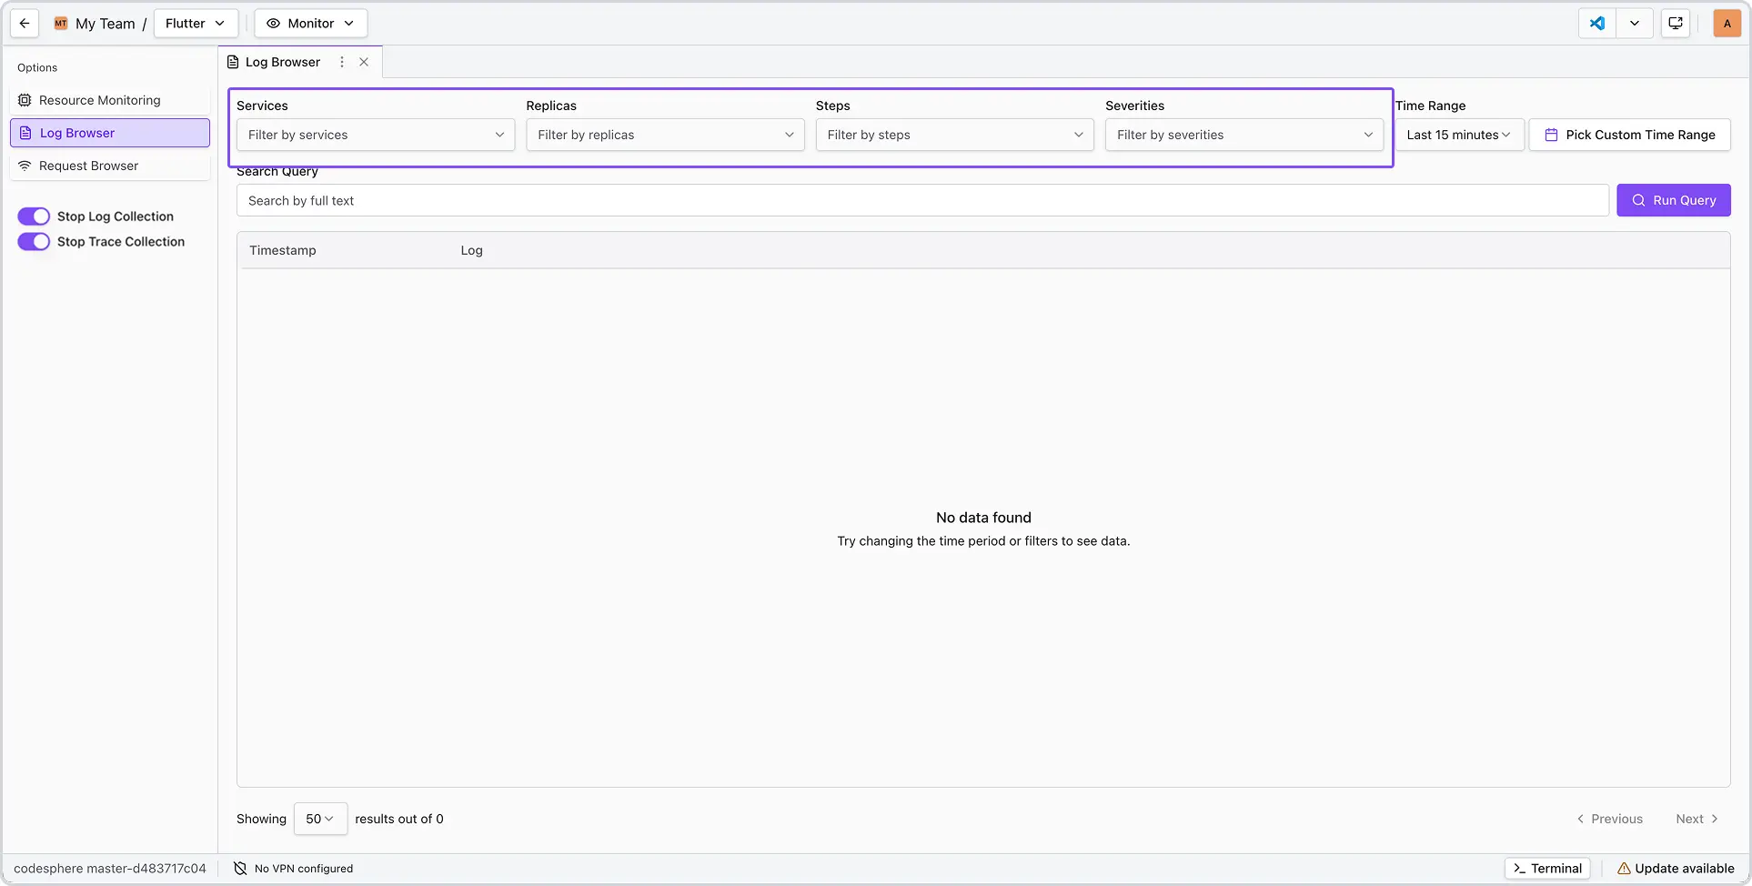Click the No VPN configured status icon

pos(238,868)
